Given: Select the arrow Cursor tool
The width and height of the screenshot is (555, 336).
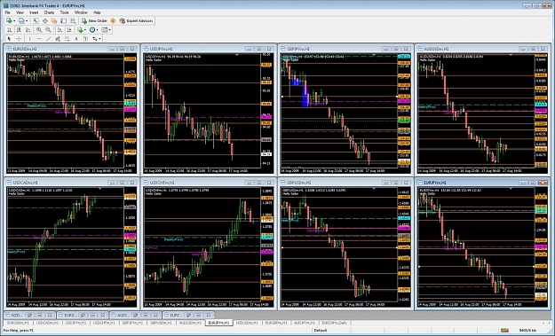Looking at the screenshot, I should [9, 39].
